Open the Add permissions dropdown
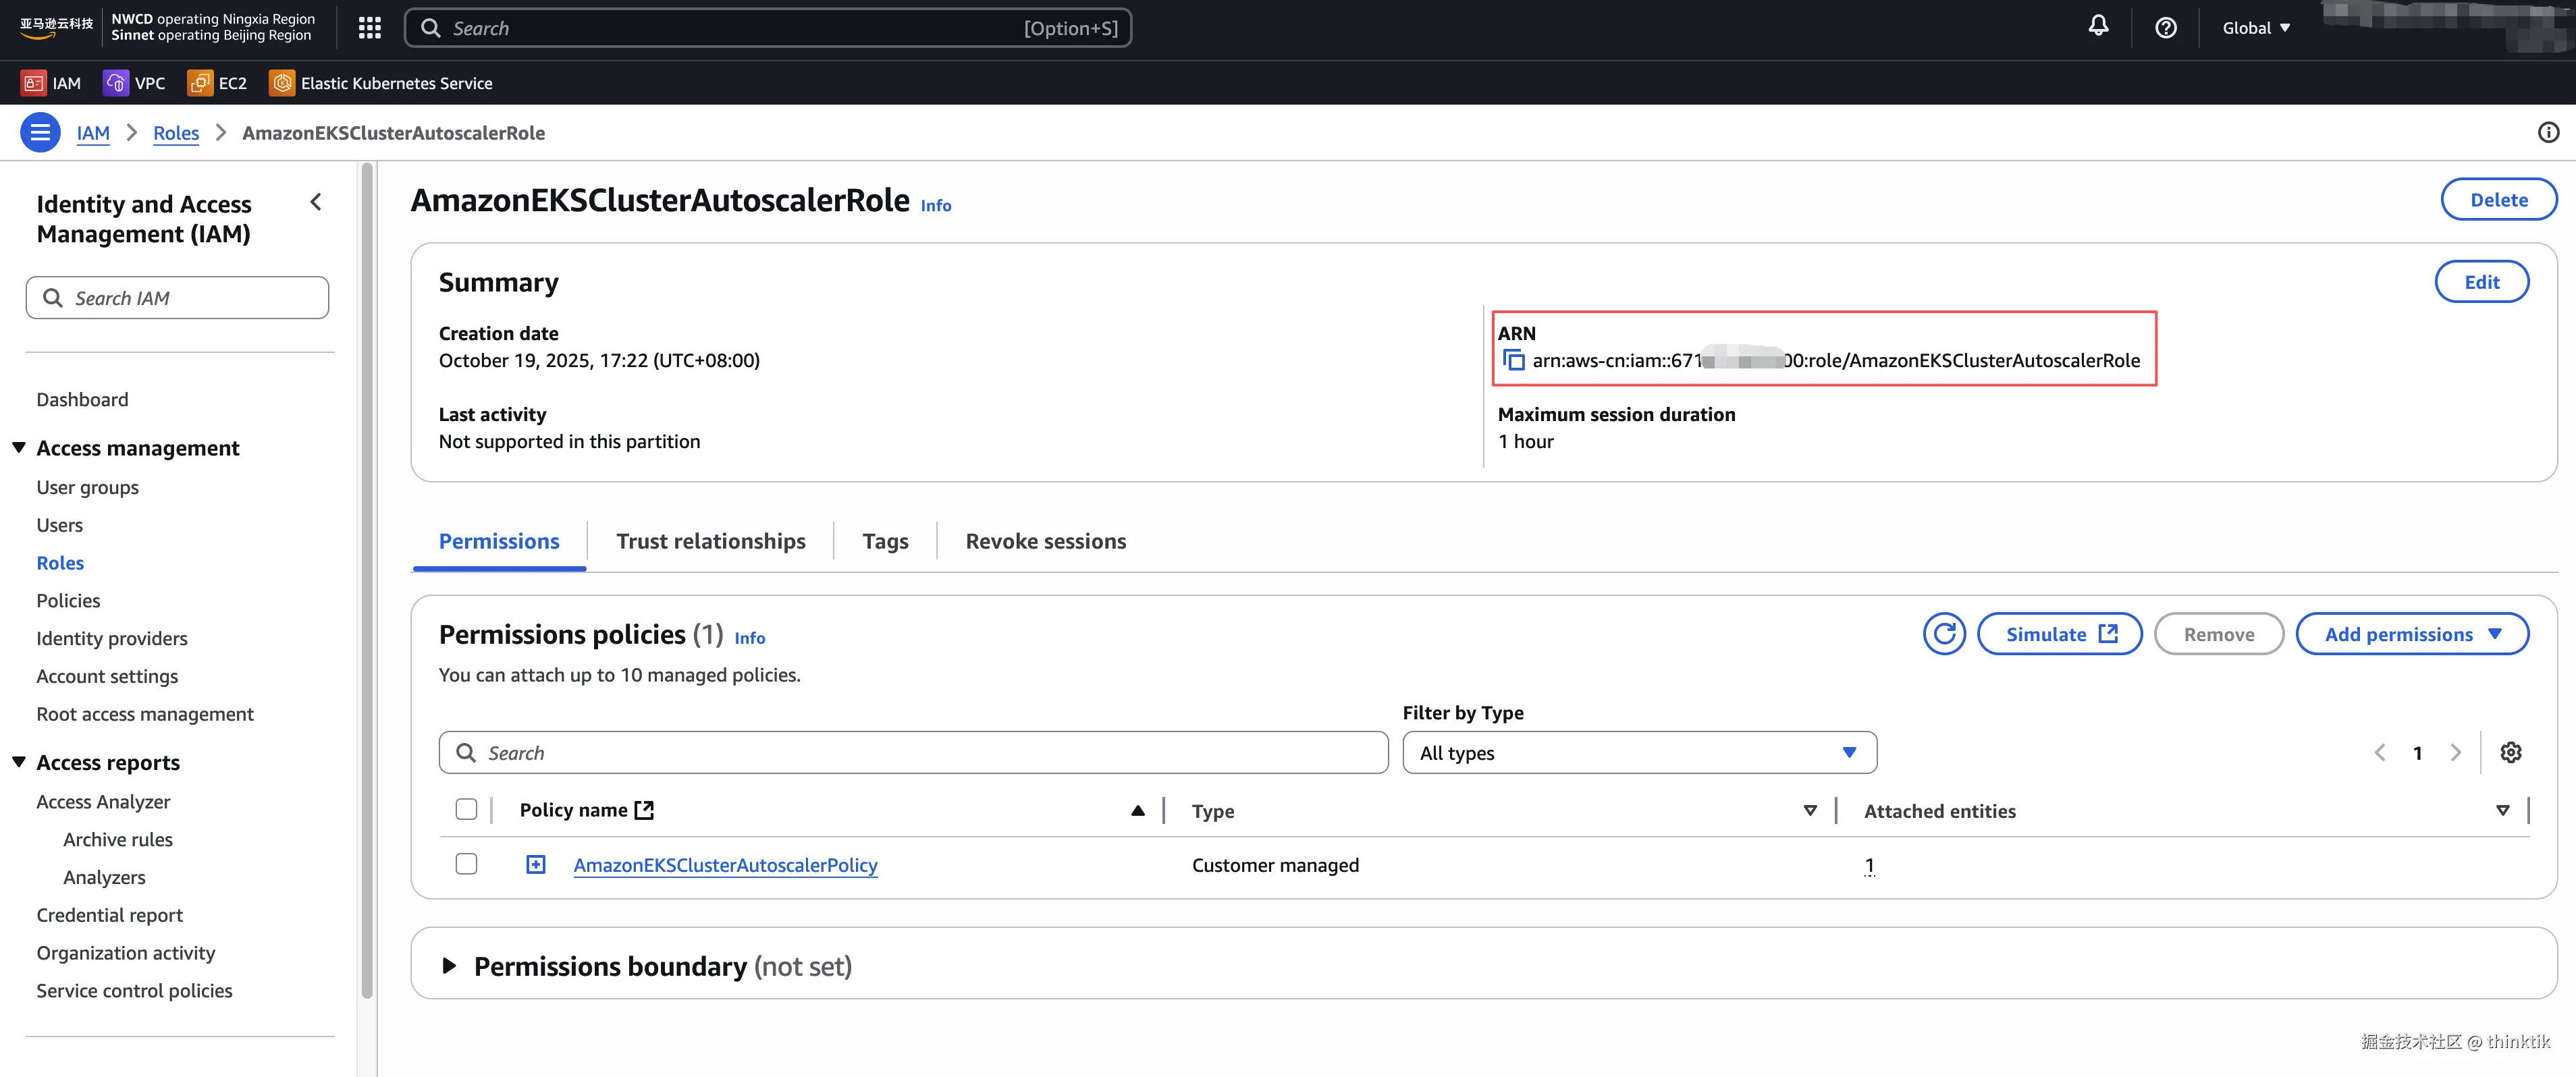 pyautogui.click(x=2411, y=634)
